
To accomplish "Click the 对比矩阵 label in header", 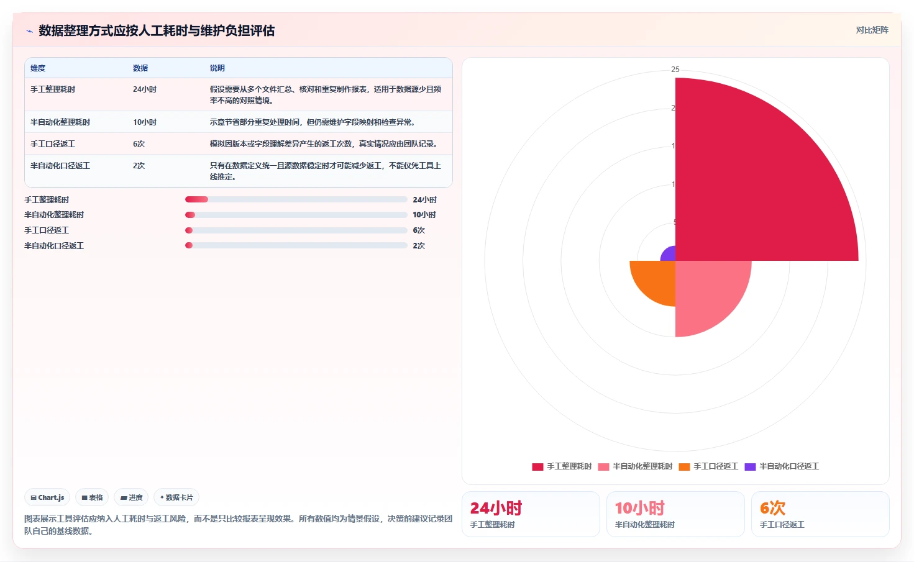I will (x=872, y=30).
